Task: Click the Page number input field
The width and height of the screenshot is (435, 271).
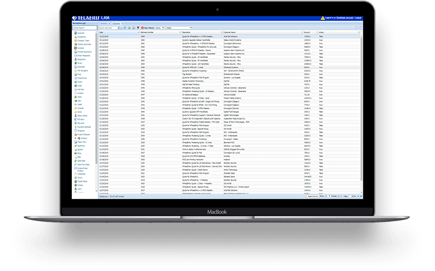Action: (349, 196)
